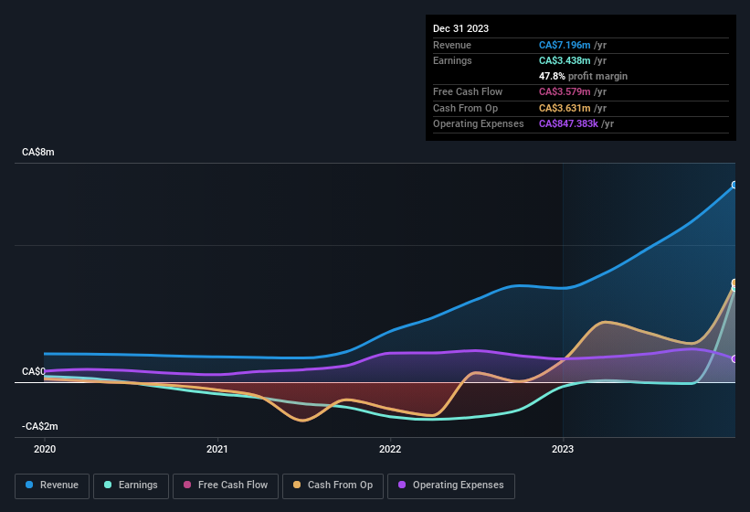Click the Earnings label in tooltip

tap(452, 60)
